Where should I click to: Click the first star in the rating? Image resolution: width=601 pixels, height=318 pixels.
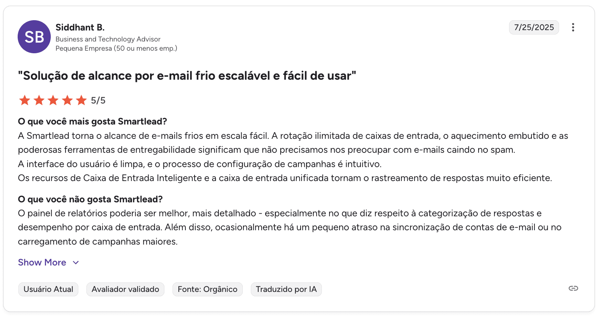point(25,100)
